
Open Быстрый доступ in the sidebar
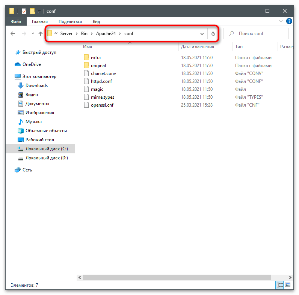[x=39, y=52]
